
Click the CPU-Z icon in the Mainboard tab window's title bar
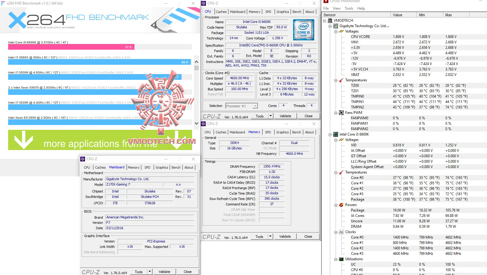pos(83,159)
